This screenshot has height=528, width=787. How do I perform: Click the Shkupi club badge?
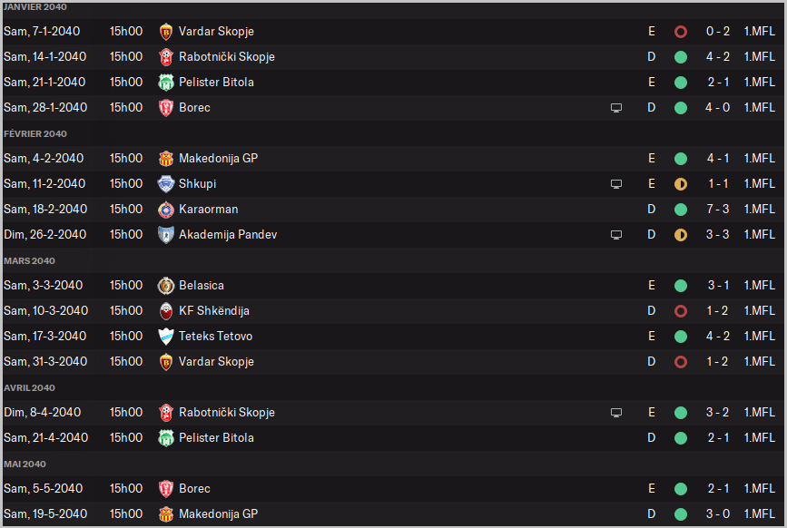[165, 183]
